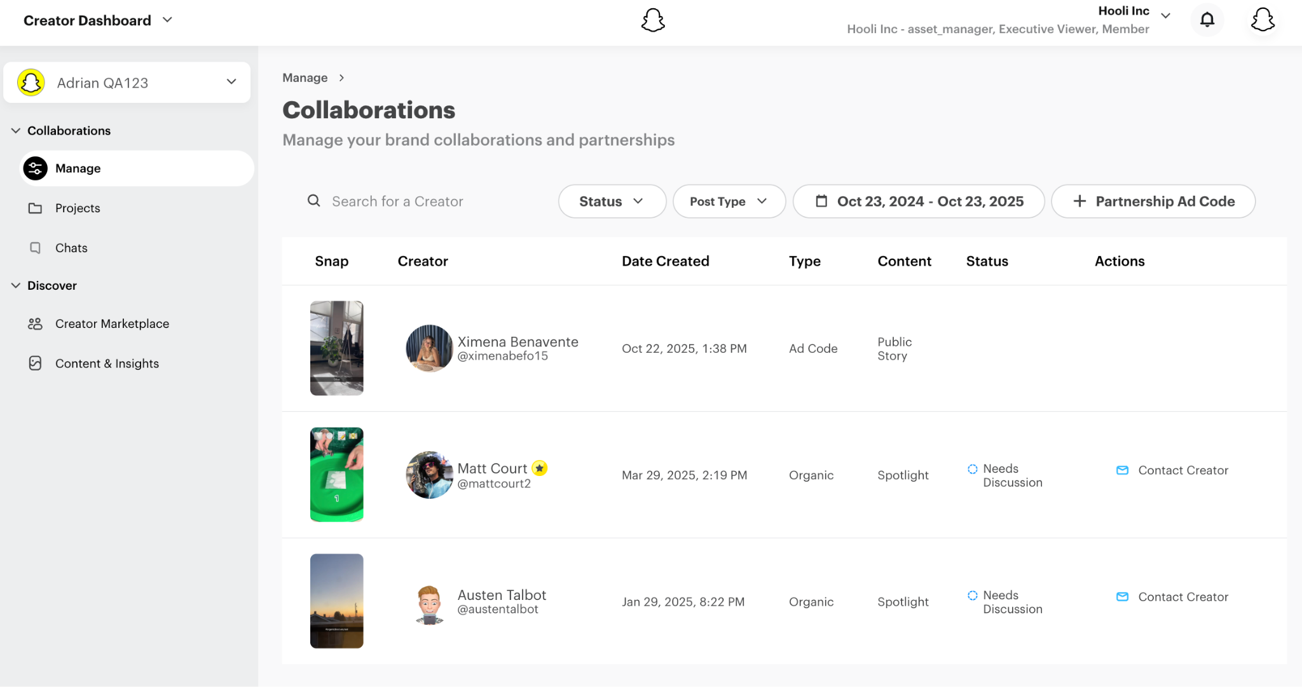Expand the Hooli Inc organization switcher
This screenshot has width=1302, height=687.
point(1165,15)
